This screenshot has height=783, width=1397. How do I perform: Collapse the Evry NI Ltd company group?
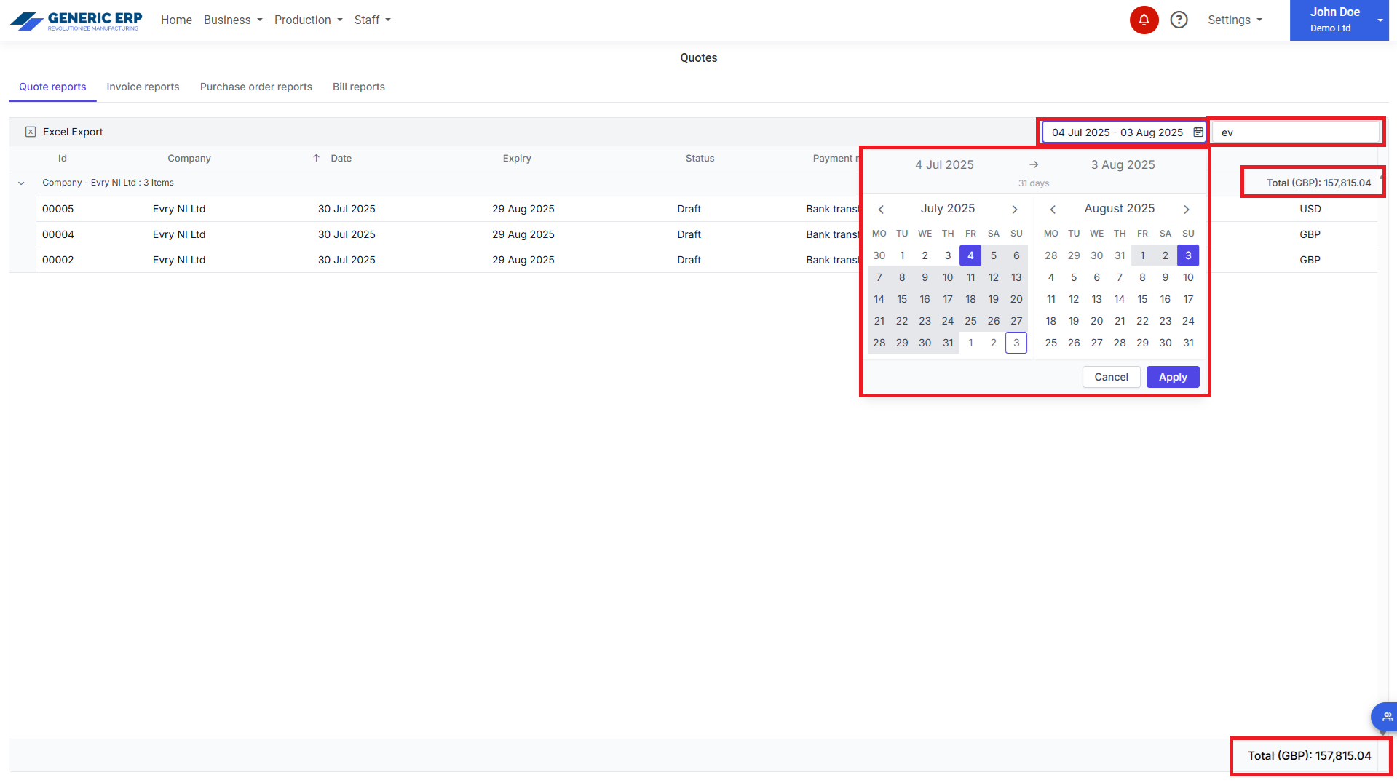pyautogui.click(x=21, y=183)
